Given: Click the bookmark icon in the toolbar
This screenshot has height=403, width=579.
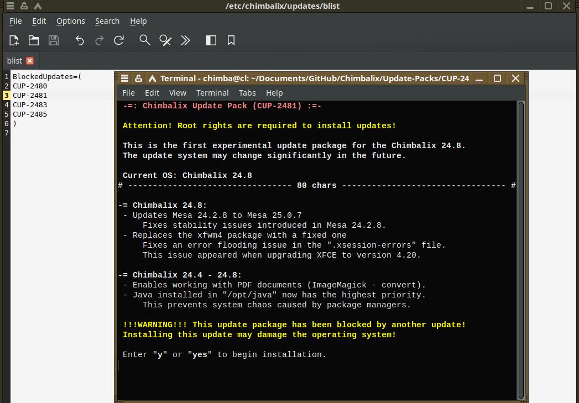Looking at the screenshot, I should click(x=231, y=40).
